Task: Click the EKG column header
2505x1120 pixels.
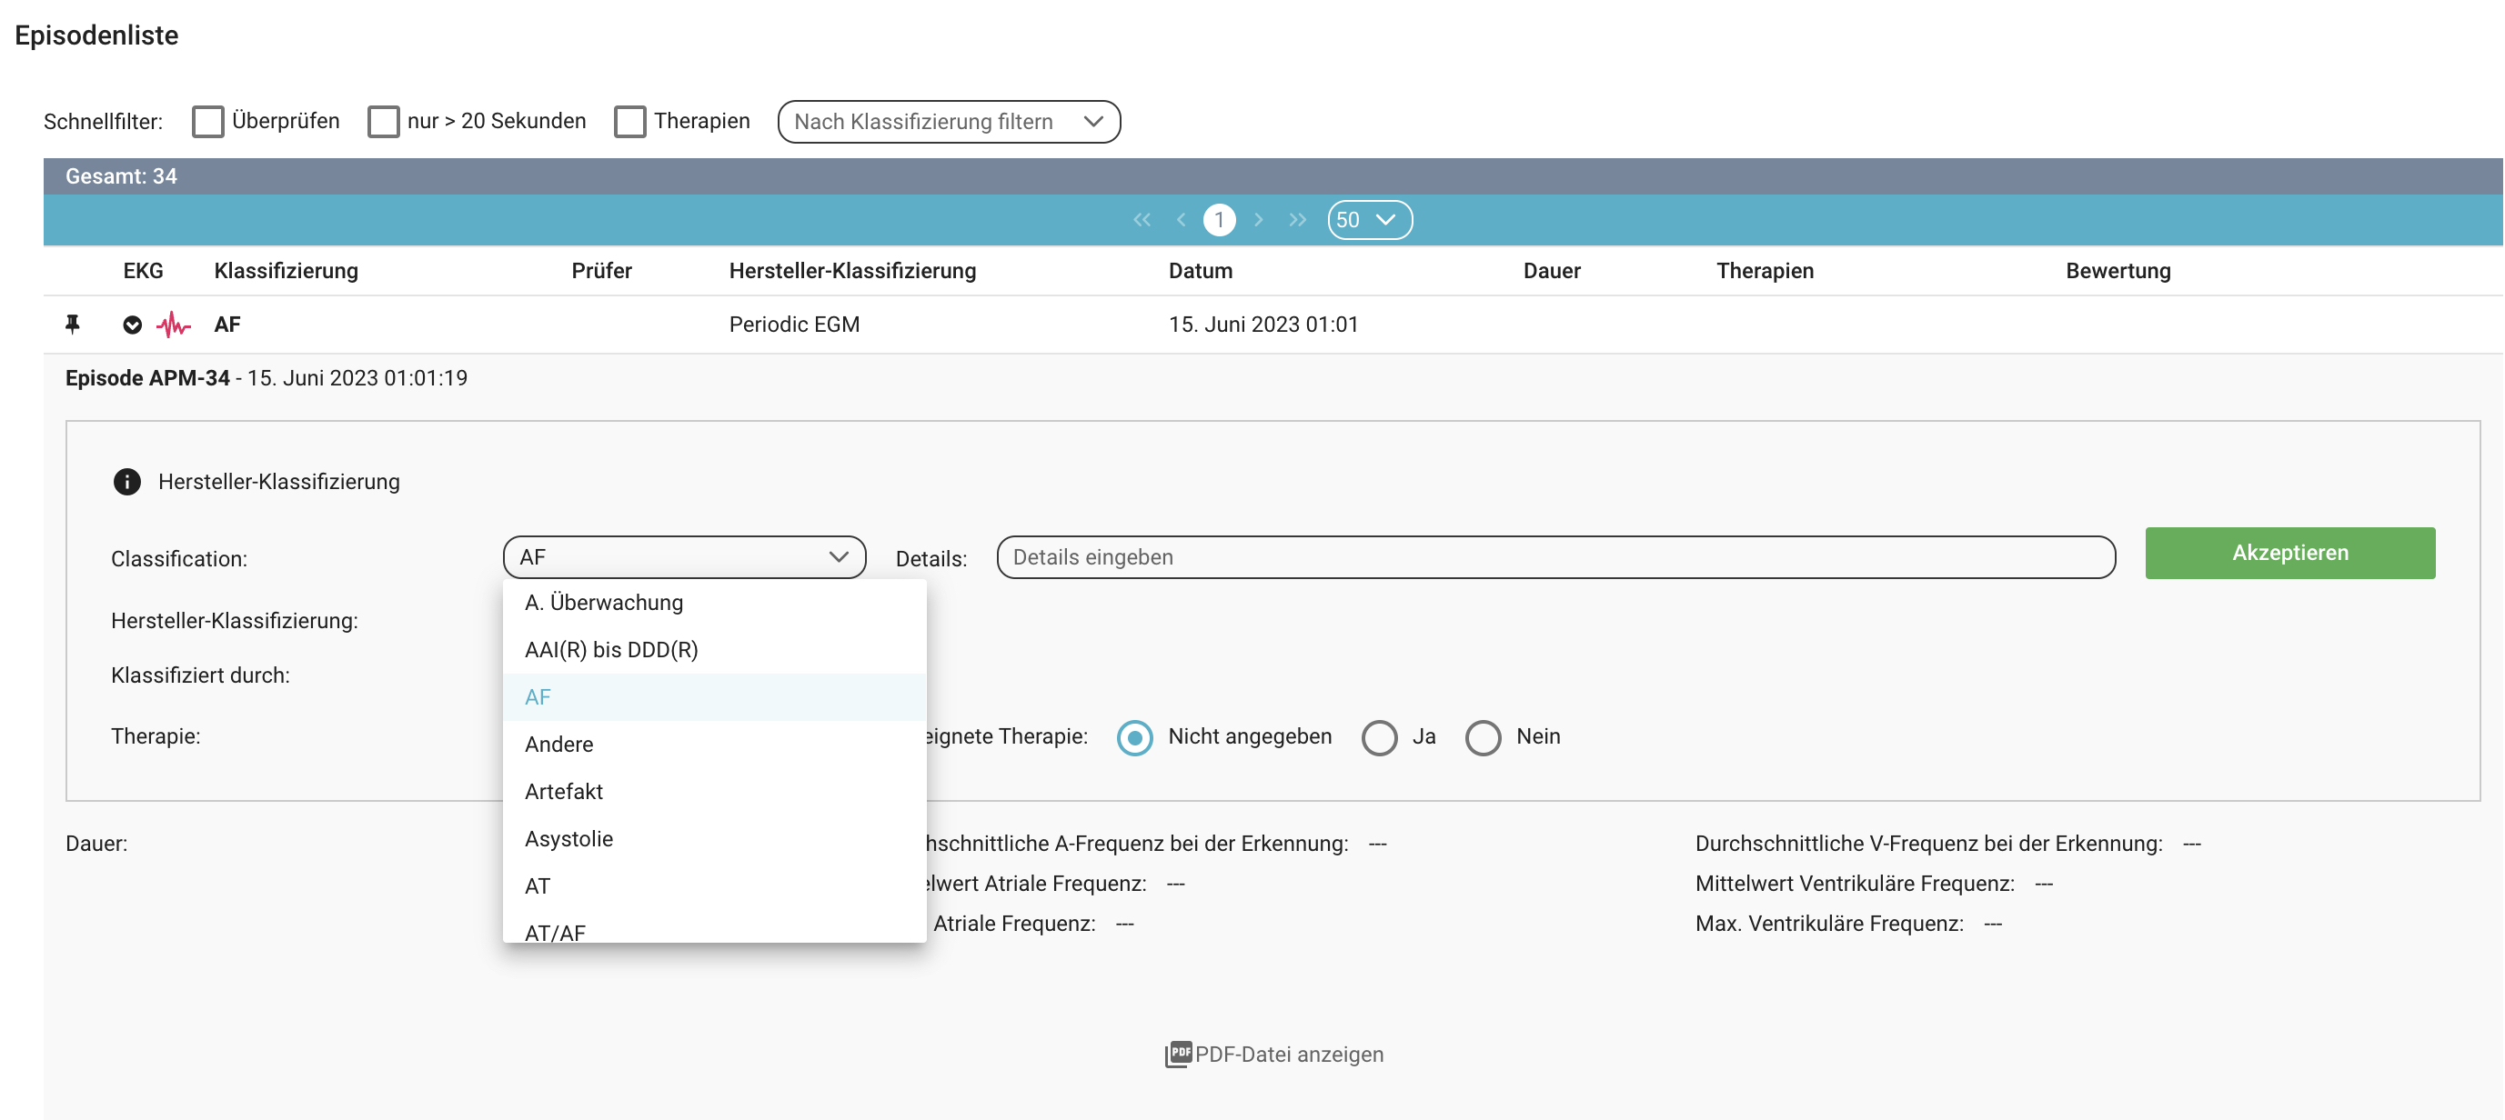Action: pyautogui.click(x=143, y=270)
